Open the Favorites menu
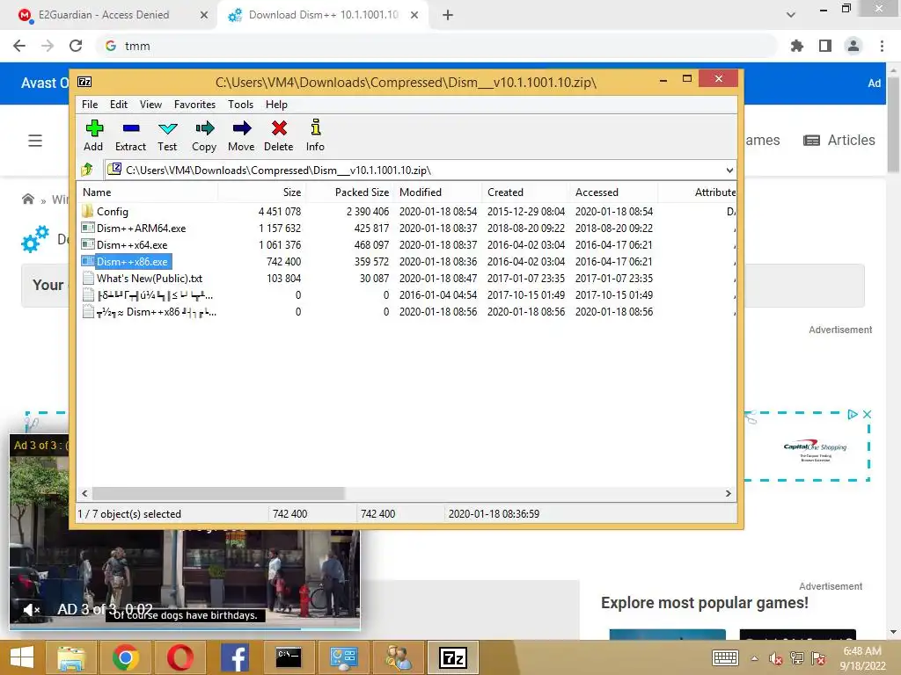Screen dimensions: 901x675 pos(194,105)
